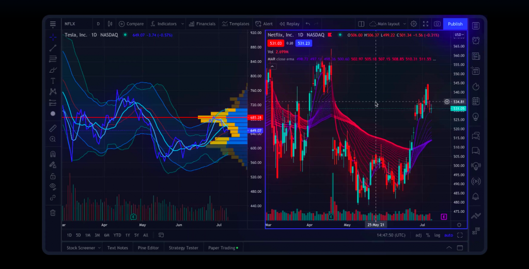Image resolution: width=529 pixels, height=269 pixels.
Task: Open the Strategy Tester tab
Action: click(x=183, y=248)
